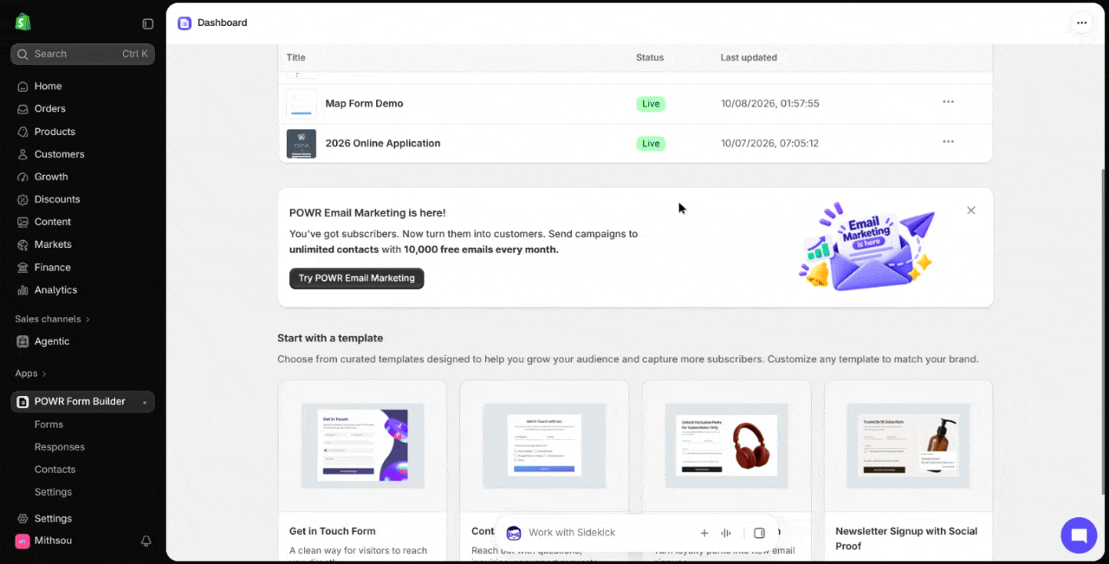Click the Search field in sidebar
Viewport: 1109px width, 564px height.
(x=82, y=54)
